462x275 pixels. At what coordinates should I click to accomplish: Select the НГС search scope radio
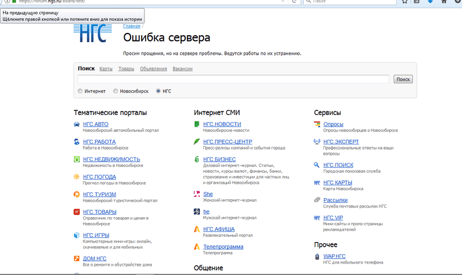[x=158, y=91]
